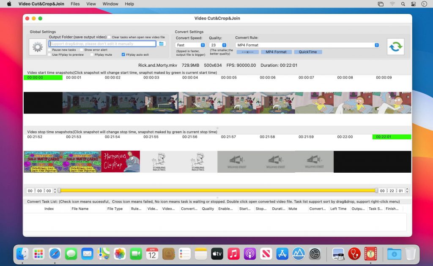
Task: Disable the FFplay auto exit checkbox
Action: coord(123,54)
